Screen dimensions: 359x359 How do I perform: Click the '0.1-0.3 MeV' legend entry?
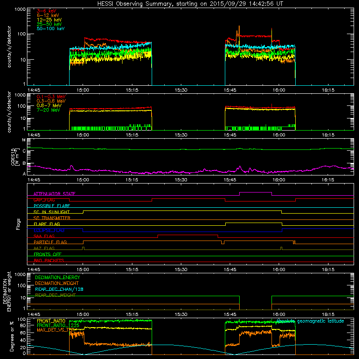(x=51, y=96)
